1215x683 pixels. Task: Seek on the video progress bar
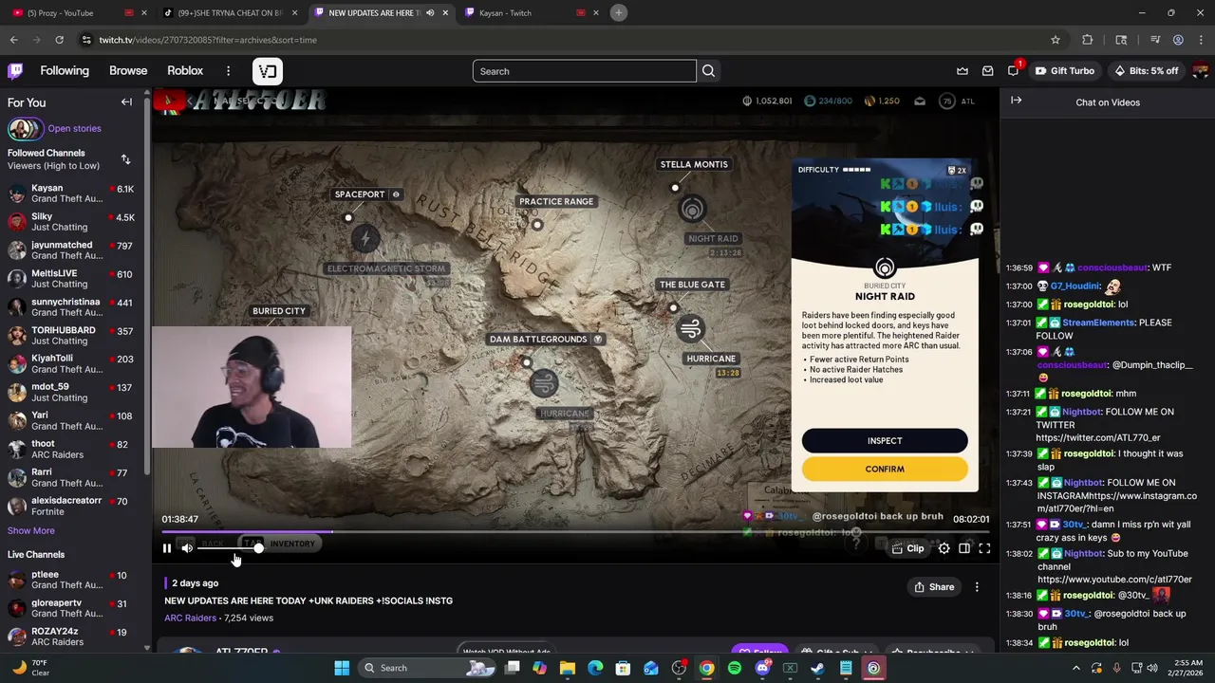coord(575,533)
